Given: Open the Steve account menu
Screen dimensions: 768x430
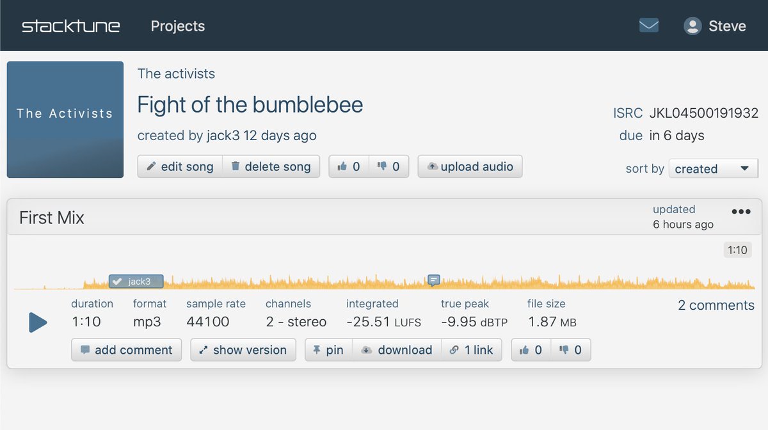Looking at the screenshot, I should pos(715,26).
